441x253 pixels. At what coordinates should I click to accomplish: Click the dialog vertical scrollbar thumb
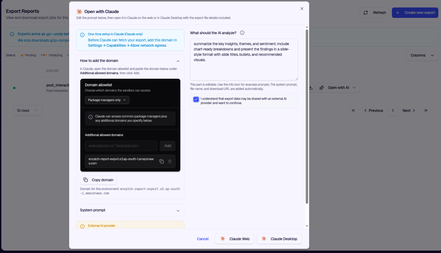[x=307, y=116]
